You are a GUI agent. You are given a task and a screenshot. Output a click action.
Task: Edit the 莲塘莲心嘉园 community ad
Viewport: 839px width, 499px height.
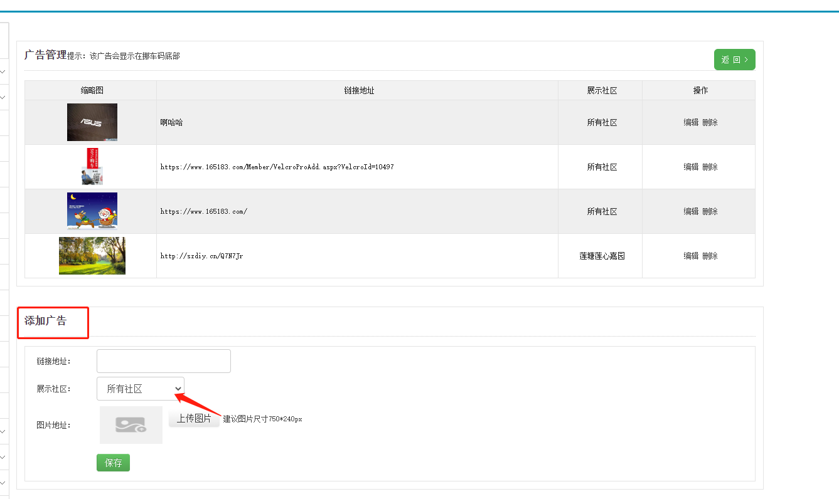click(x=691, y=256)
